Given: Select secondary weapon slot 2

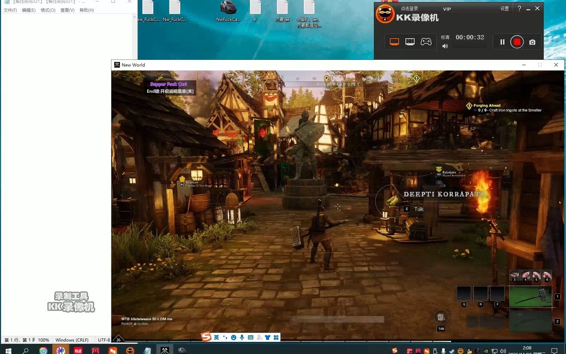Looking at the screenshot, I should point(530,321).
